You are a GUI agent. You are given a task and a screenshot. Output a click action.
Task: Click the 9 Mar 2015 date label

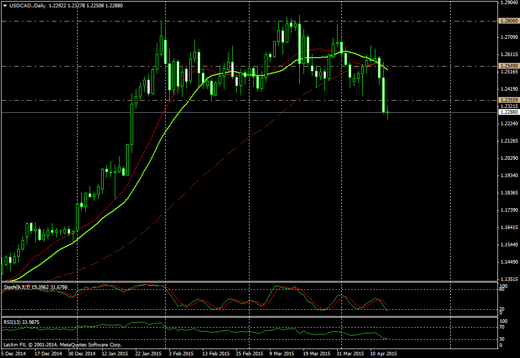[x=281, y=354]
